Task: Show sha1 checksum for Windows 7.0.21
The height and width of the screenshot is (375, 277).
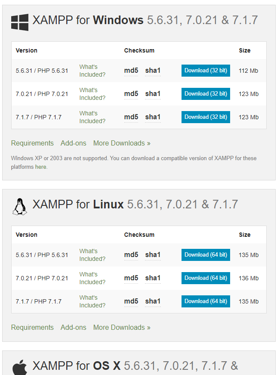Action: point(153,94)
